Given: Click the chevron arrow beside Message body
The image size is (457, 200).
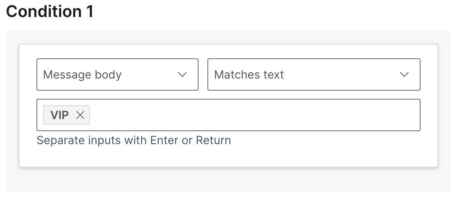Looking at the screenshot, I should pyautogui.click(x=182, y=74).
